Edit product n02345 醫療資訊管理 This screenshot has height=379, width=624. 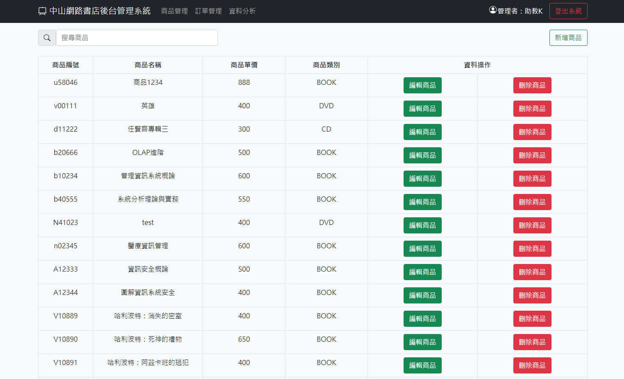tap(422, 249)
